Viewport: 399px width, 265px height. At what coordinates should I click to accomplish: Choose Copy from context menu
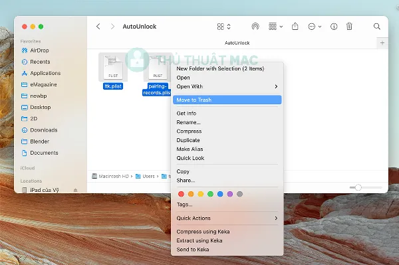tap(183, 171)
